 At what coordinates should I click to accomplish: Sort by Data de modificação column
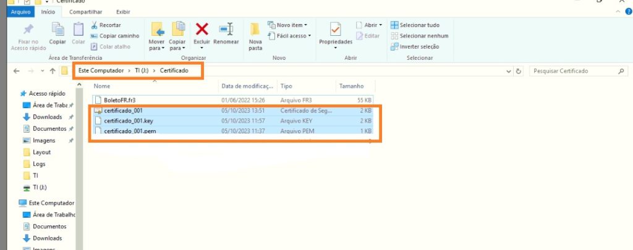click(x=247, y=86)
